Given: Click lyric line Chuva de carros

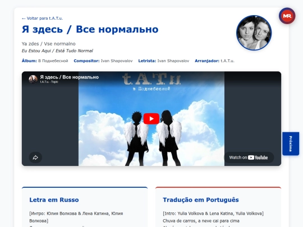Looking at the screenshot, I should [201, 221].
